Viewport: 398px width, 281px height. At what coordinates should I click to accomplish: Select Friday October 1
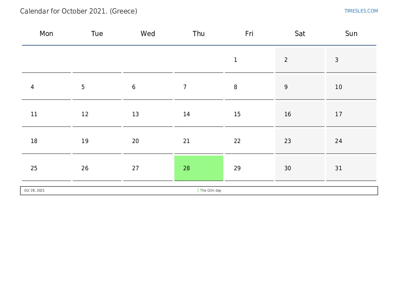pos(249,60)
